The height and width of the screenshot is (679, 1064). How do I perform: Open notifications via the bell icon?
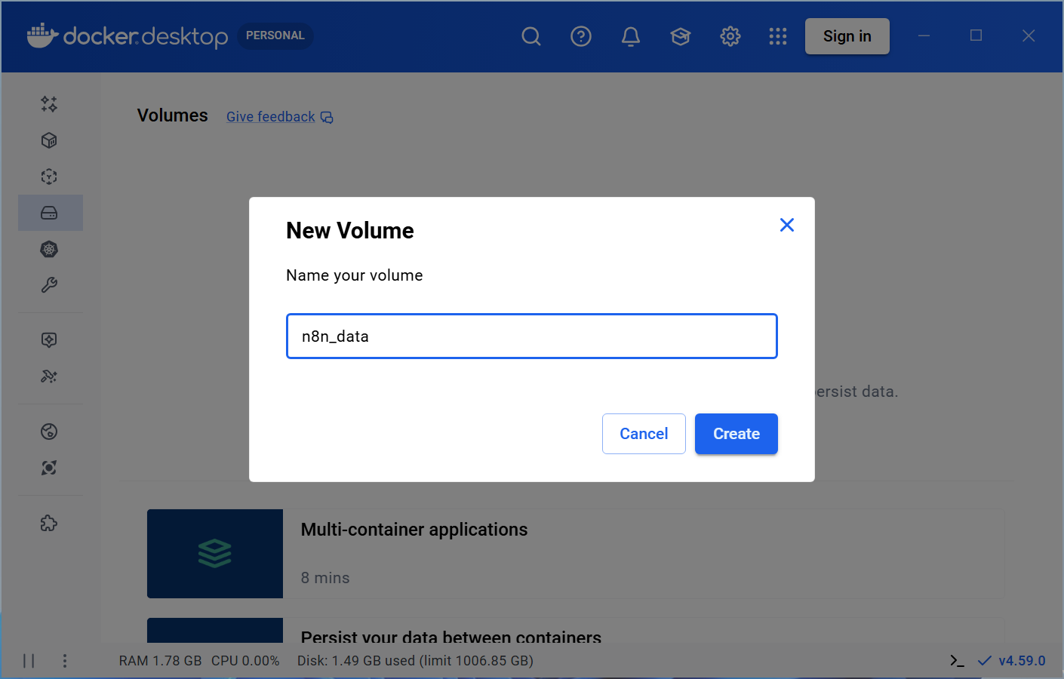(x=631, y=35)
